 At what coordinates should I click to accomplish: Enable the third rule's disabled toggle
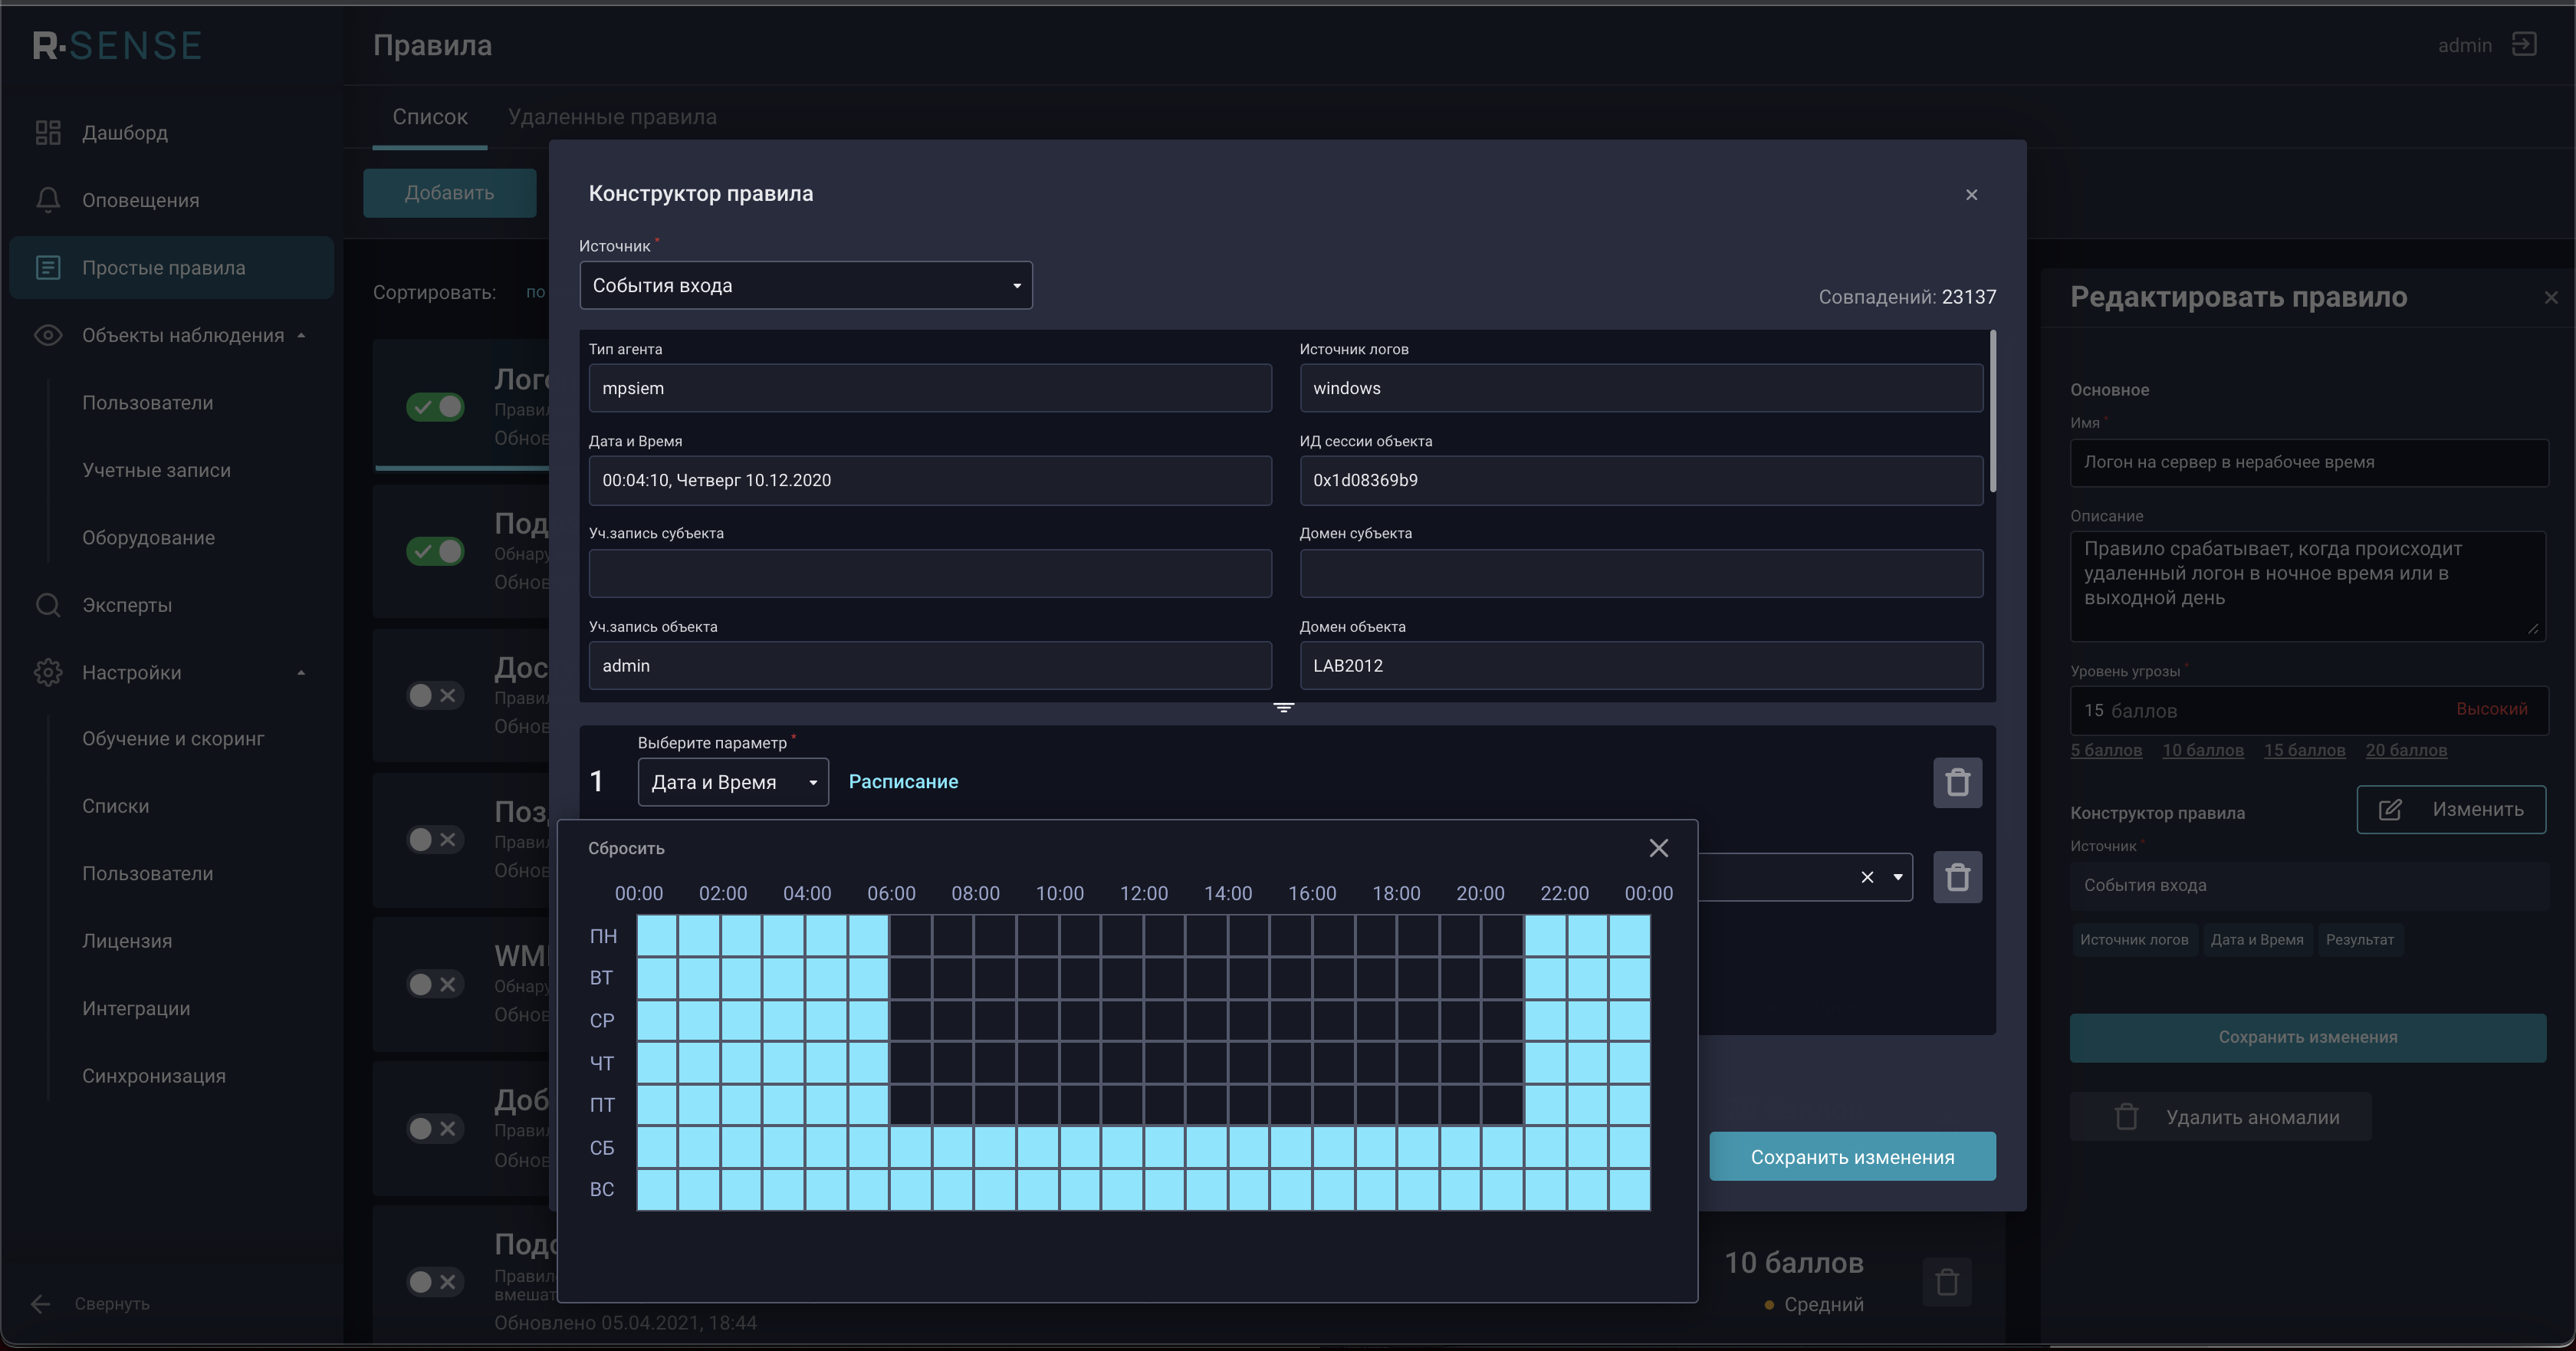pos(435,695)
